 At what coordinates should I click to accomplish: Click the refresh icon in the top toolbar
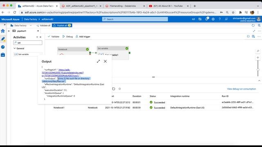click(x=253, y=25)
